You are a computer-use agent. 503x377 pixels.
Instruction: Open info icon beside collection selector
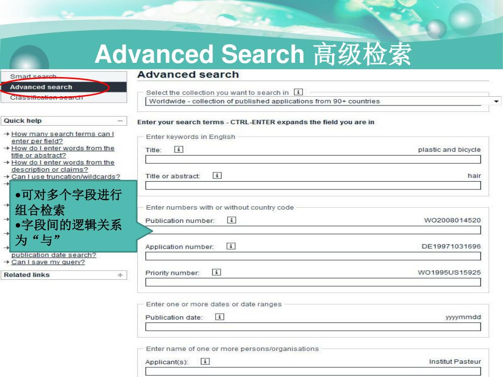pos(298,92)
